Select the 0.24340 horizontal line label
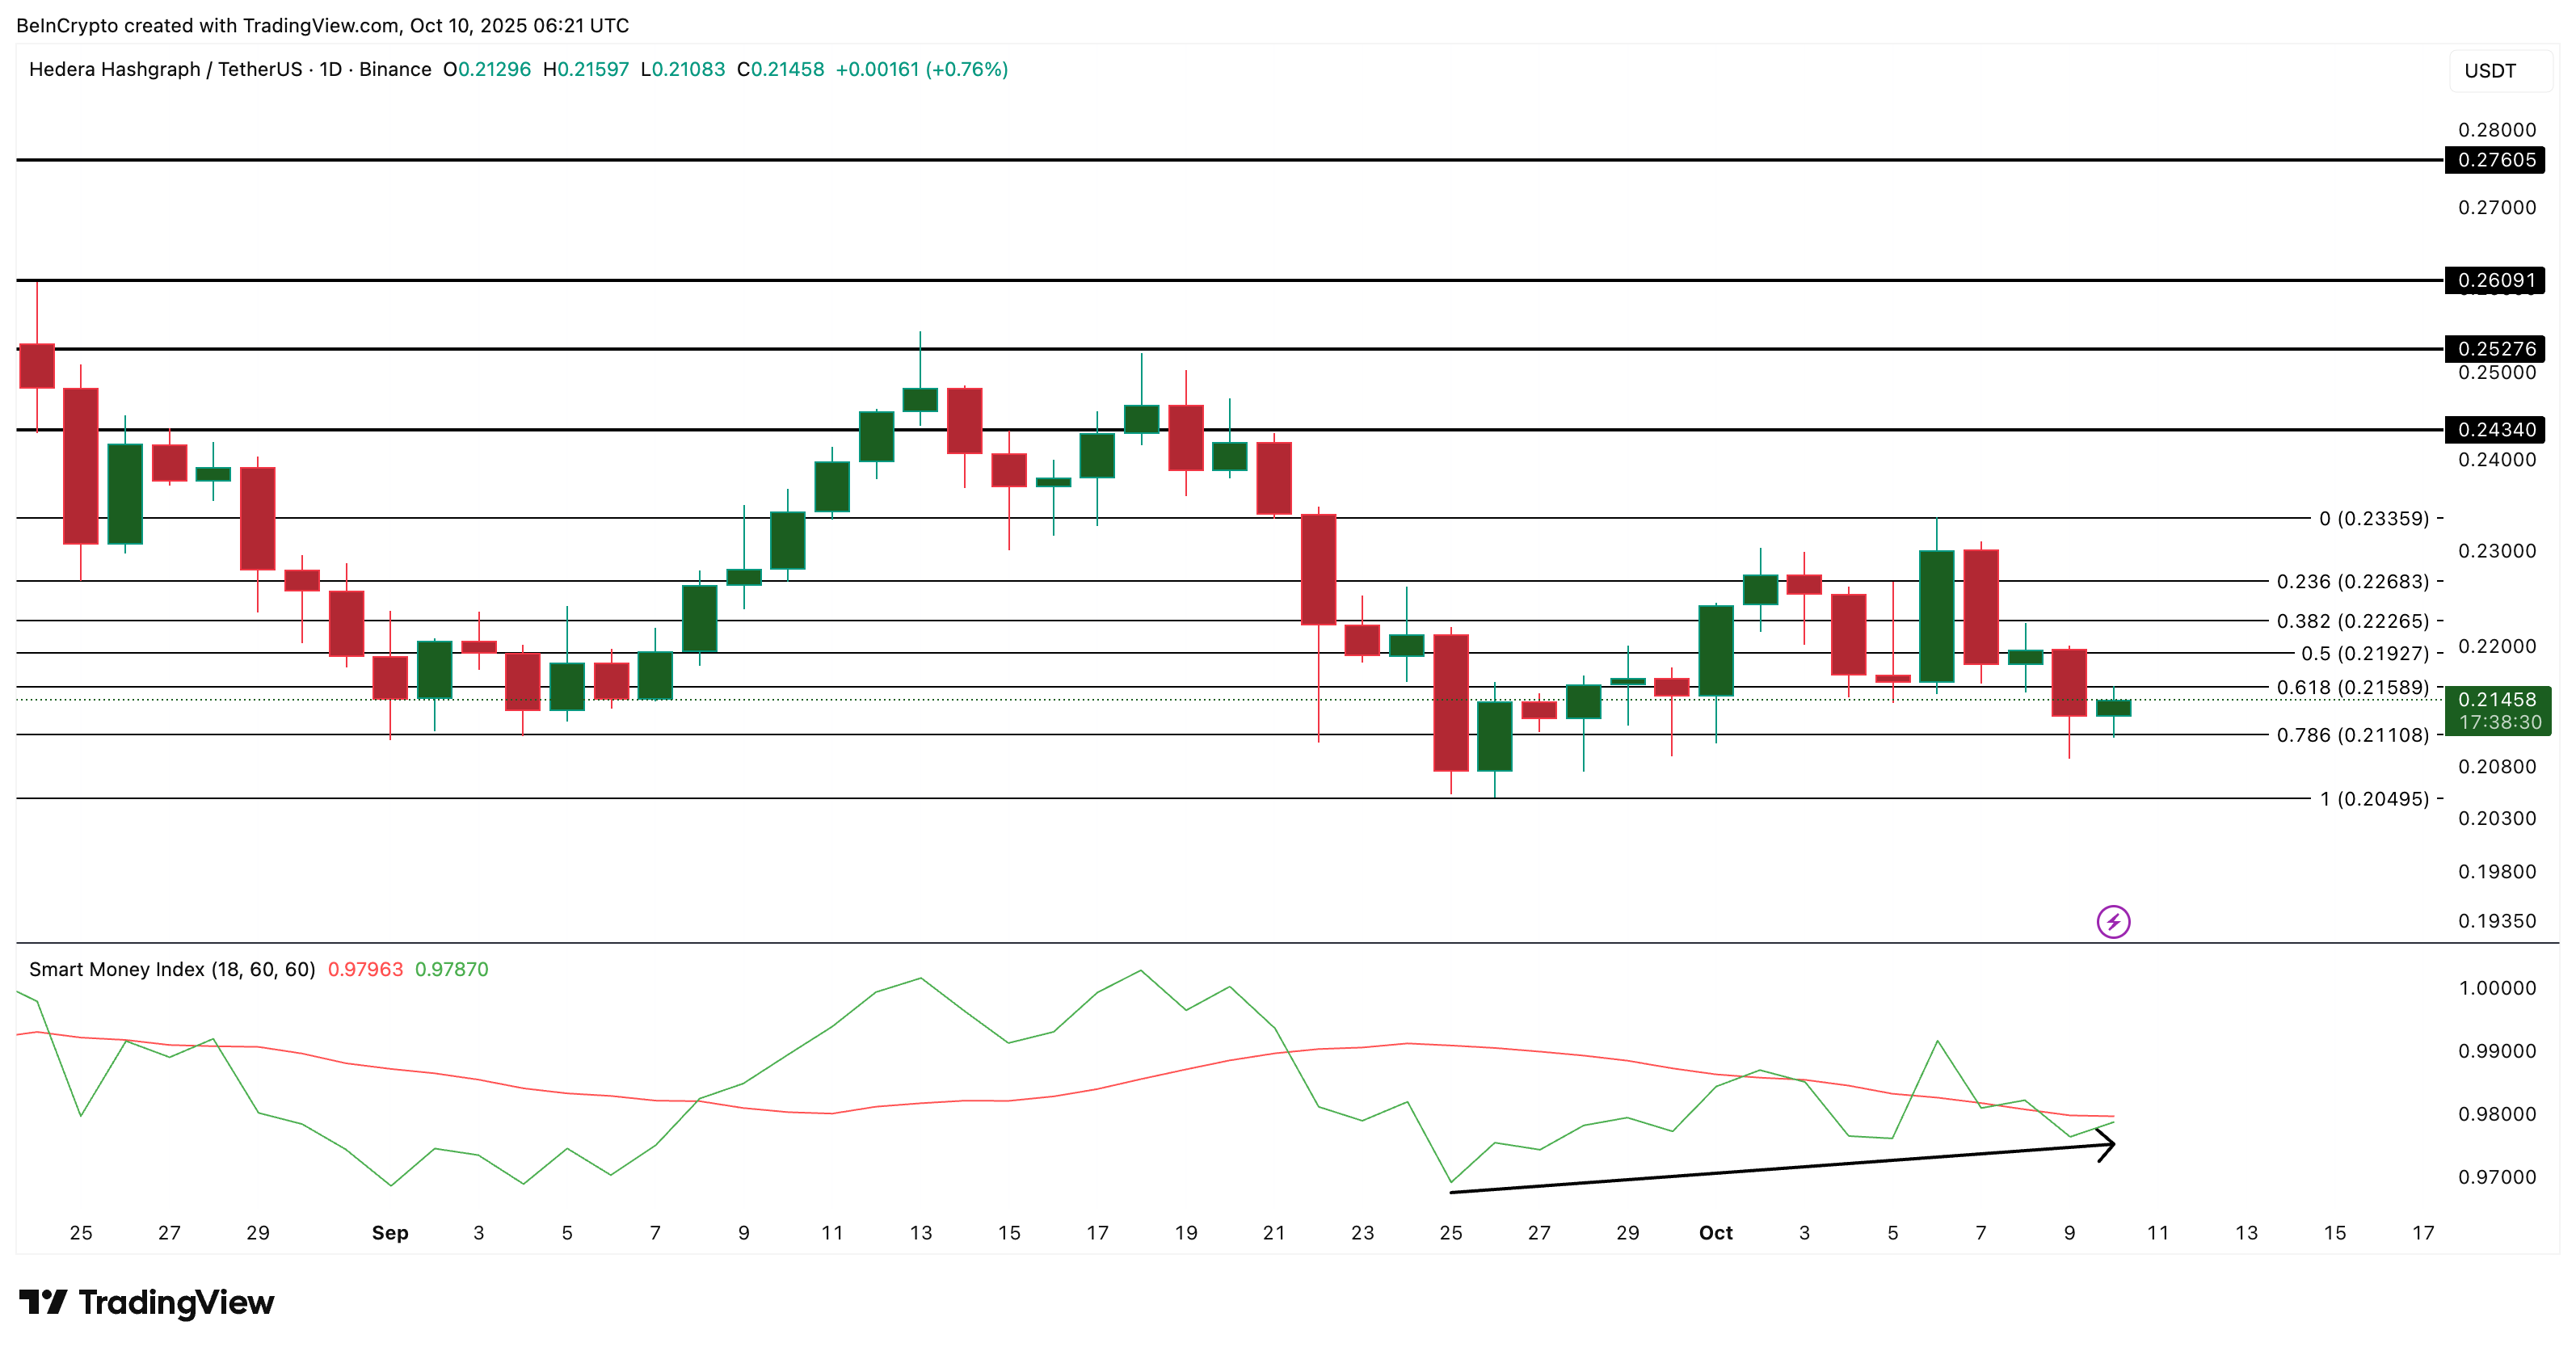Screen dimensions: 2576x1351 click(2495, 430)
